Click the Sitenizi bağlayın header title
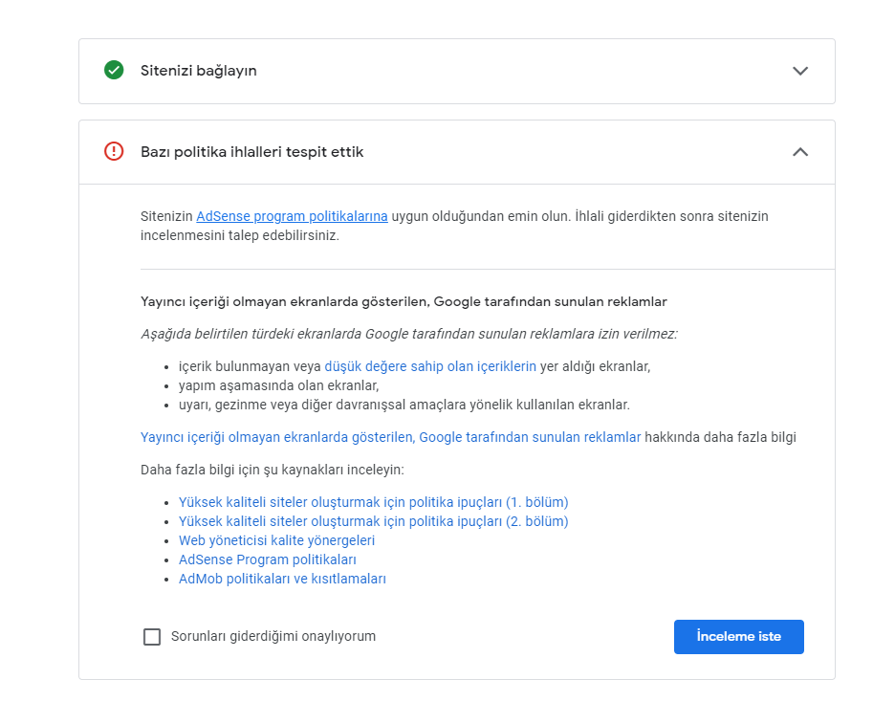Image resolution: width=873 pixels, height=702 pixels. pos(199,71)
